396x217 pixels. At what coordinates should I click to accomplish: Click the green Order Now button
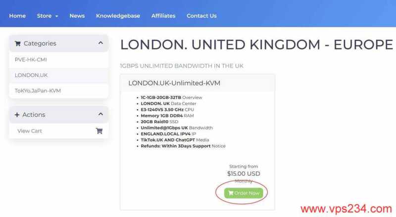click(244, 193)
